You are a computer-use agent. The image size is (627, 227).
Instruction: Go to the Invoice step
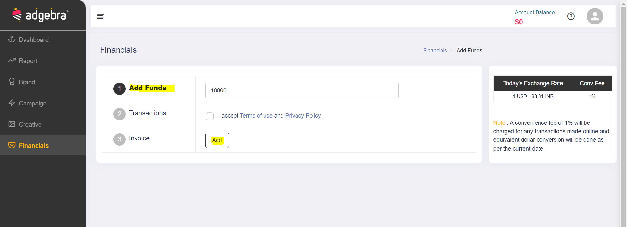pyautogui.click(x=139, y=138)
